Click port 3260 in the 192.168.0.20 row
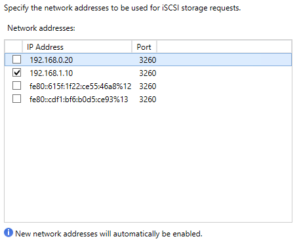The height and width of the screenshot is (243, 299). (x=148, y=60)
